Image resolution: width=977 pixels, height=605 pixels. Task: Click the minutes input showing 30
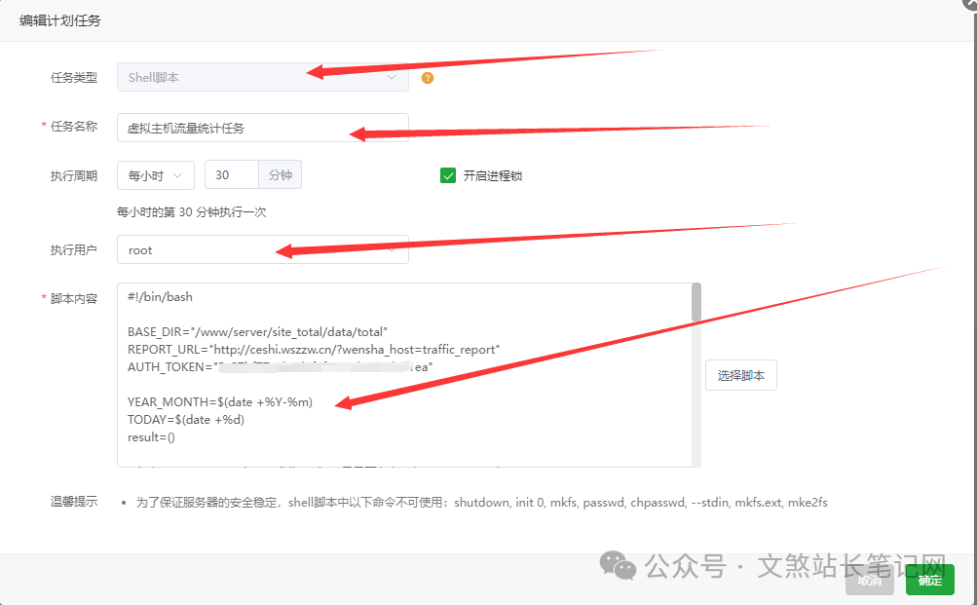pos(232,175)
